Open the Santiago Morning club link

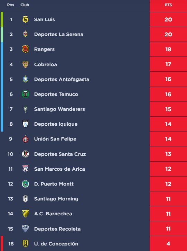click(56, 199)
